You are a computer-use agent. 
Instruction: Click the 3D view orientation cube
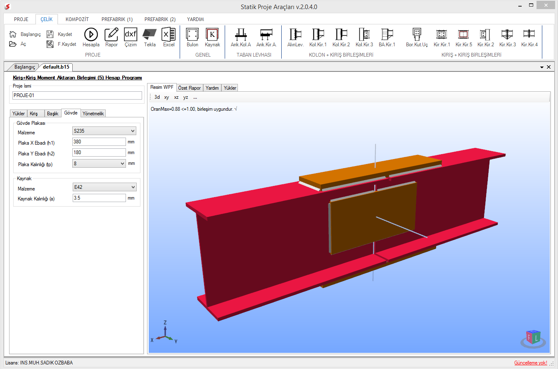[532, 338]
